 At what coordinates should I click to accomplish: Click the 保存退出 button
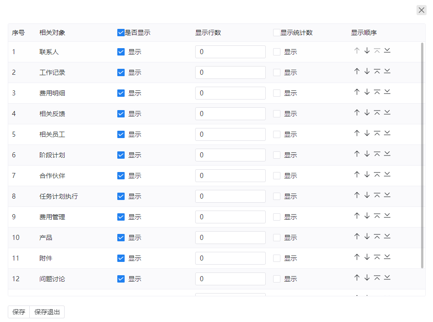click(47, 312)
